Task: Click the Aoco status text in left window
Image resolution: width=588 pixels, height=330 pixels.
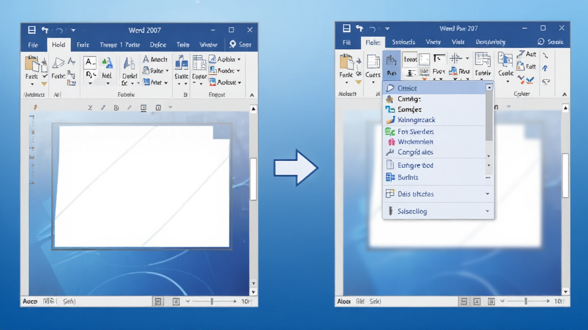Action: pyautogui.click(x=30, y=301)
